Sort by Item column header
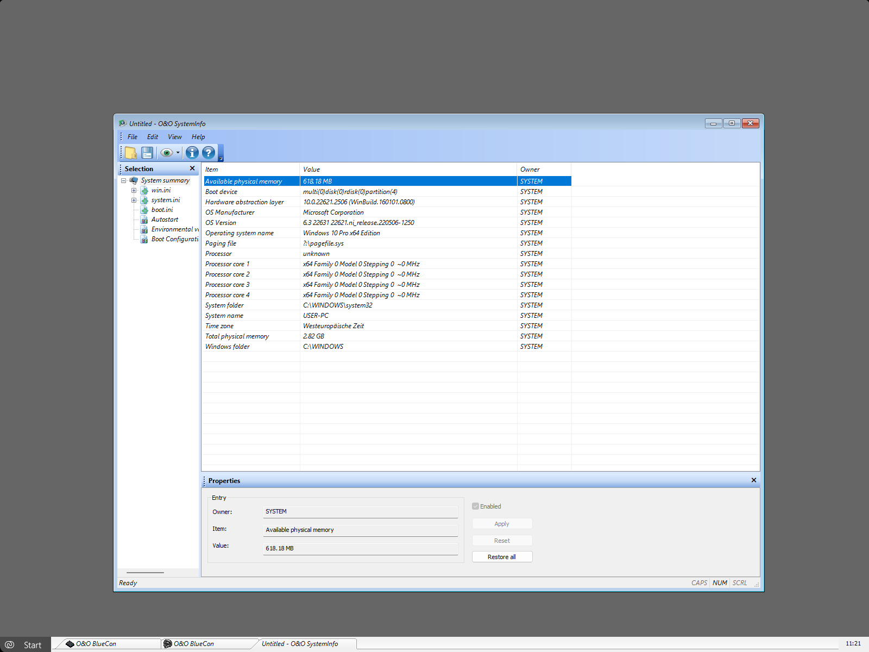 click(250, 170)
